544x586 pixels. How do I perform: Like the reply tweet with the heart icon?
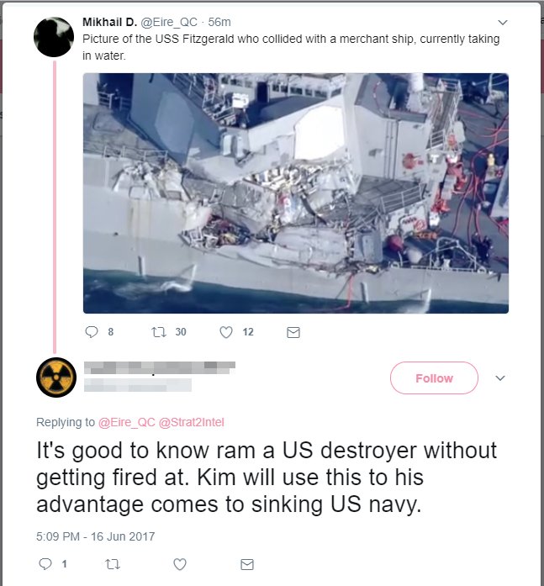point(180,564)
